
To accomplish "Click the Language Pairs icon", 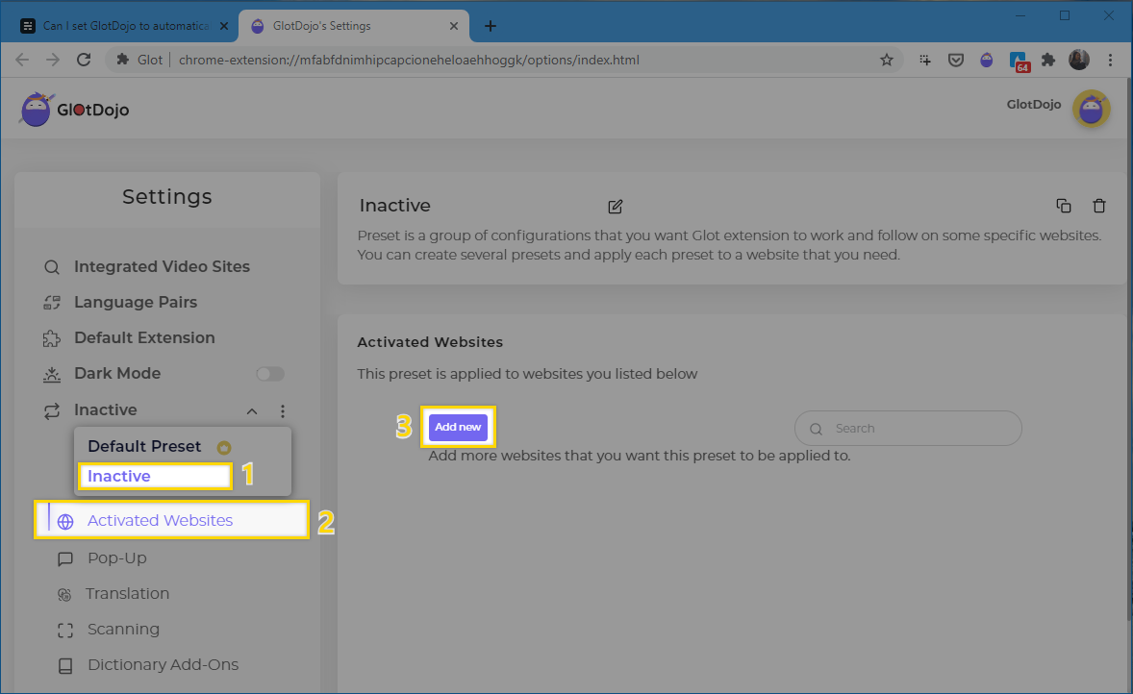I will [52, 303].
